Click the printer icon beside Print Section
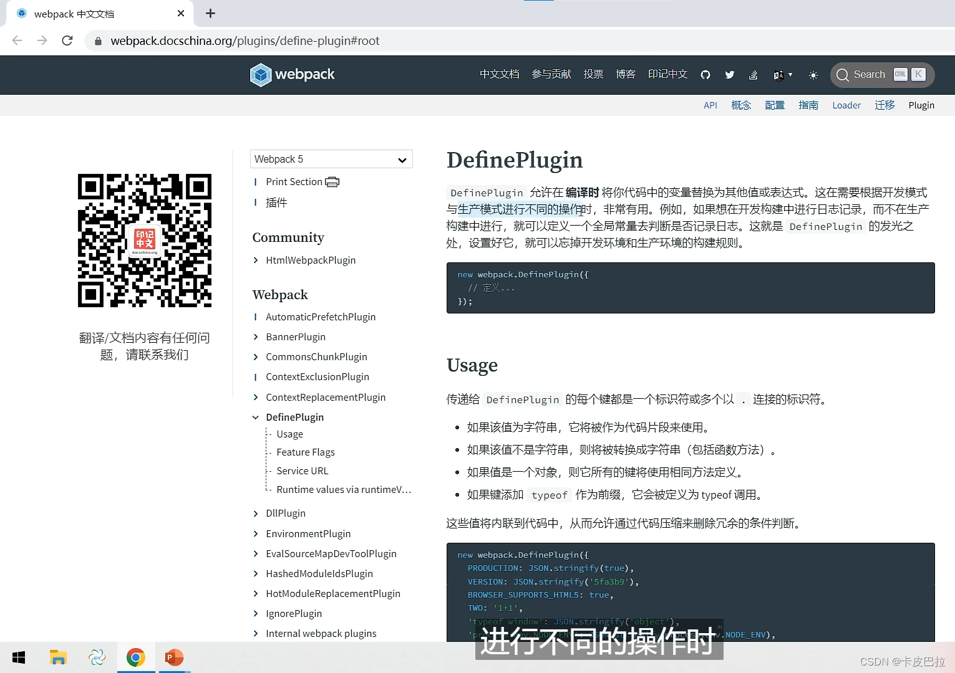The height and width of the screenshot is (673, 955). [x=332, y=182]
